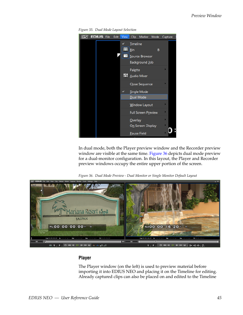This screenshot has height=315, width=243.
Task: Play the clip in the Player
Action: point(77,245)
